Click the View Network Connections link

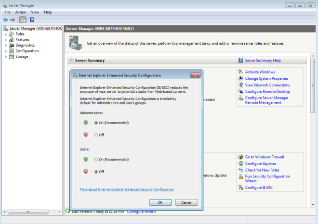(x=267, y=85)
